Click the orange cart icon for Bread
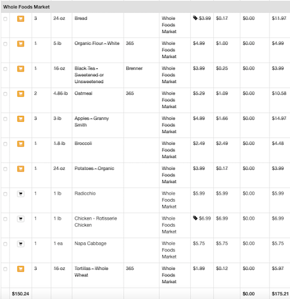Screen dimensions: 290x299 (21, 19)
